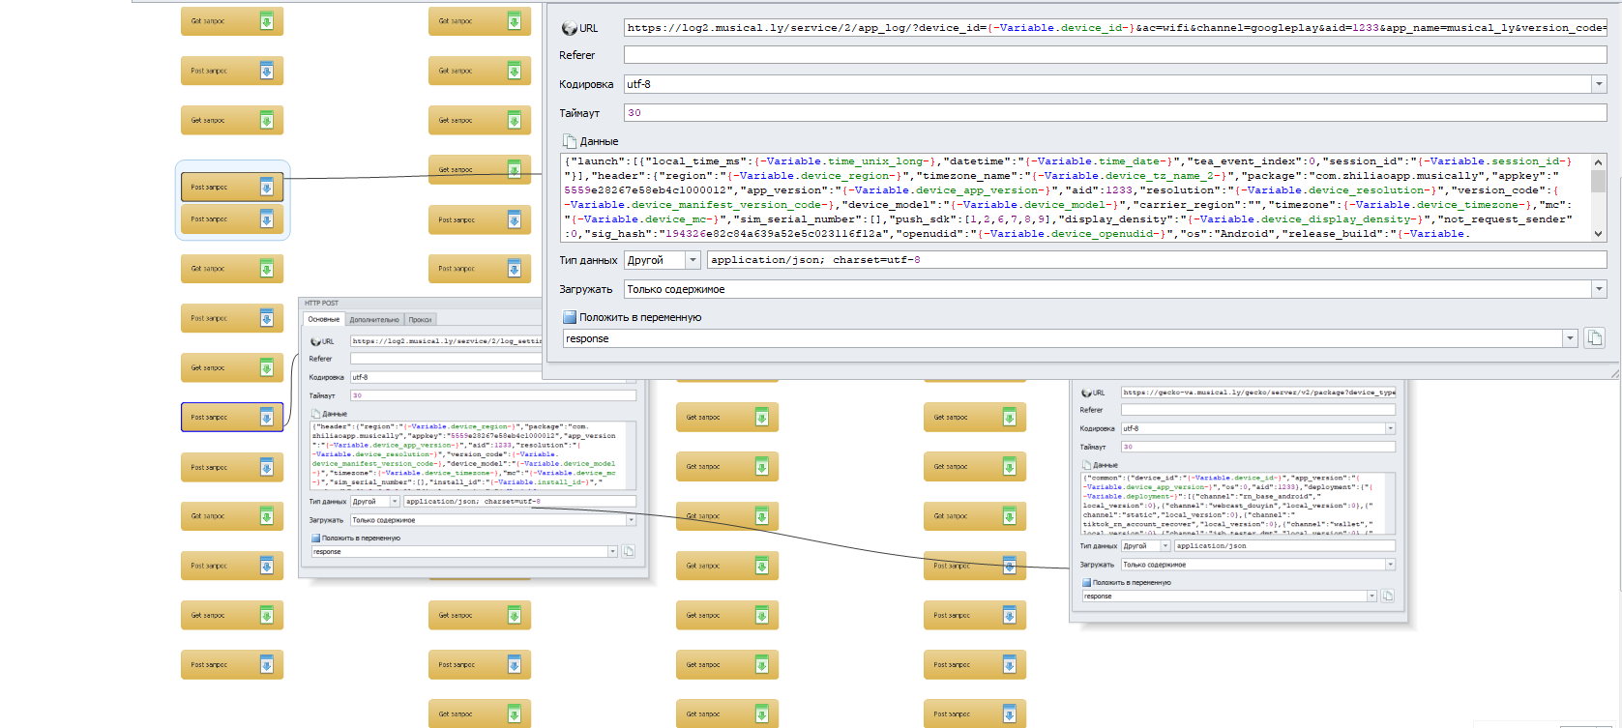Expand the response variable dropdown in the HTTP POST window

pyautogui.click(x=612, y=551)
